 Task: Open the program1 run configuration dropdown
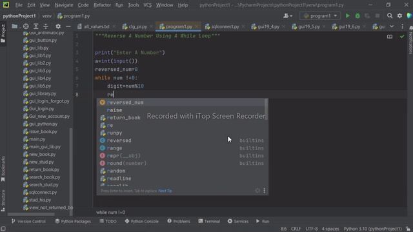tap(320, 16)
